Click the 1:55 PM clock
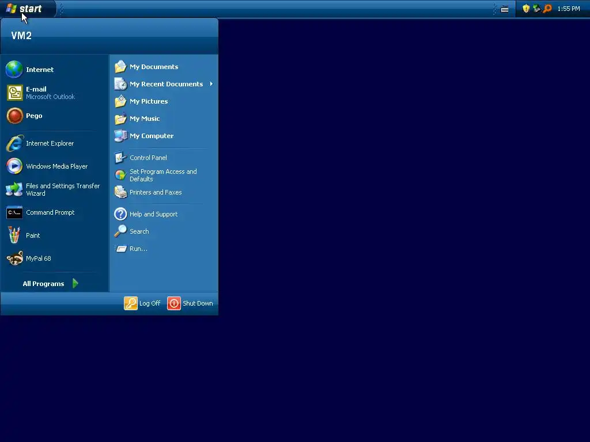590x442 pixels. click(x=569, y=9)
